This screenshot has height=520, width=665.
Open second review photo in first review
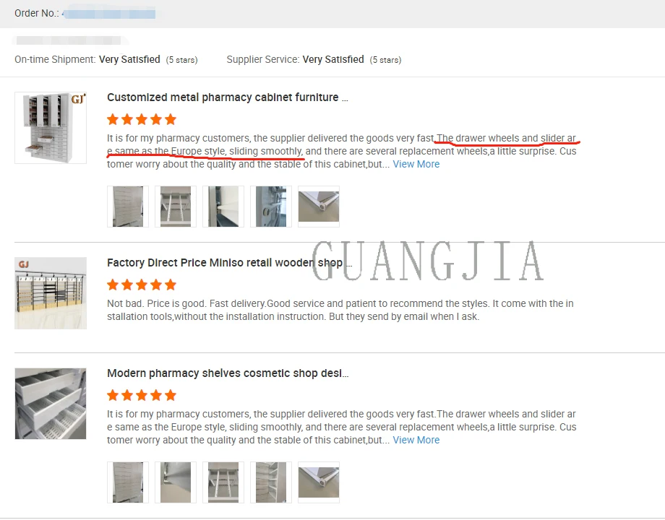click(176, 207)
